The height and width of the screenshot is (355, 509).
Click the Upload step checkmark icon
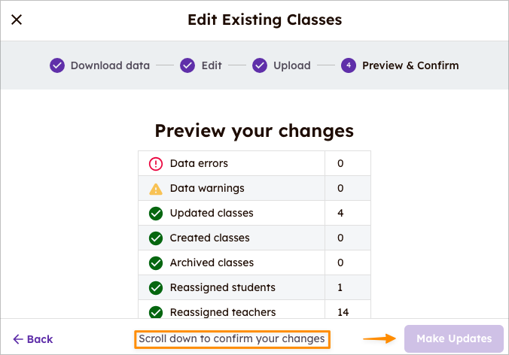click(260, 65)
